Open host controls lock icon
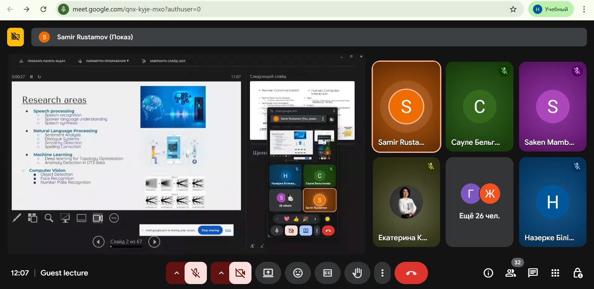The image size is (594, 289). pyautogui.click(x=577, y=273)
